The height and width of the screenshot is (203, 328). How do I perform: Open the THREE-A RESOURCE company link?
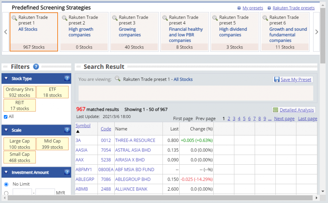[x=135, y=140]
